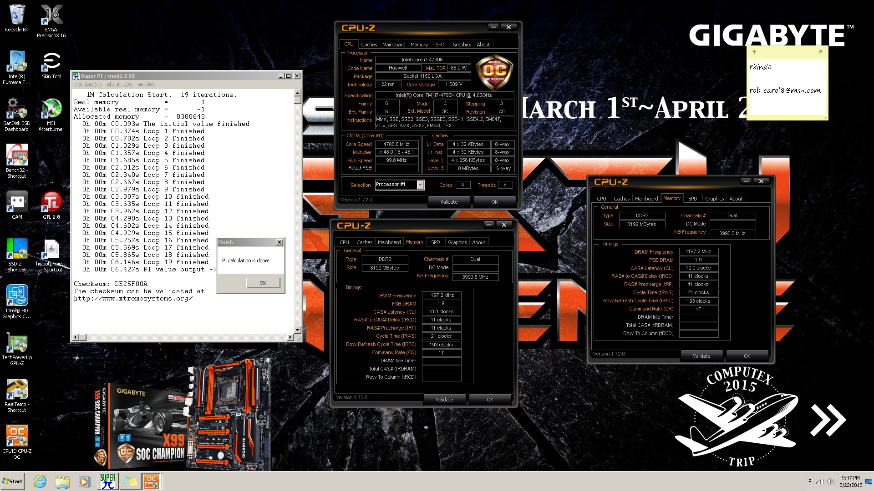The height and width of the screenshot is (491, 874).
Task: Open Mainboard tab in right CPU-Z window
Action: 646,199
